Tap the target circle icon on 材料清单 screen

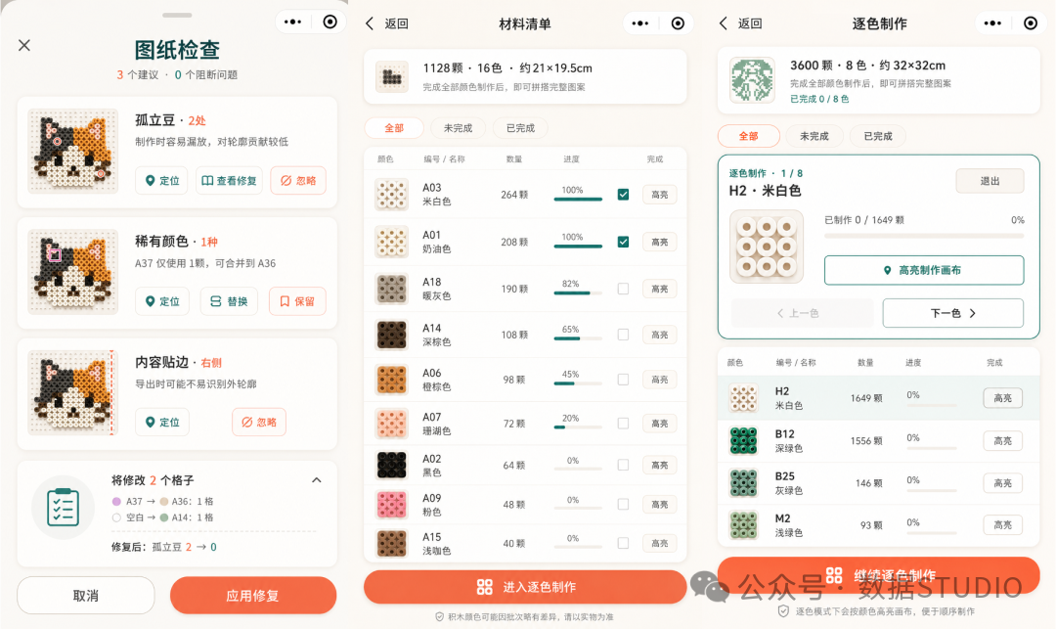[x=678, y=23]
